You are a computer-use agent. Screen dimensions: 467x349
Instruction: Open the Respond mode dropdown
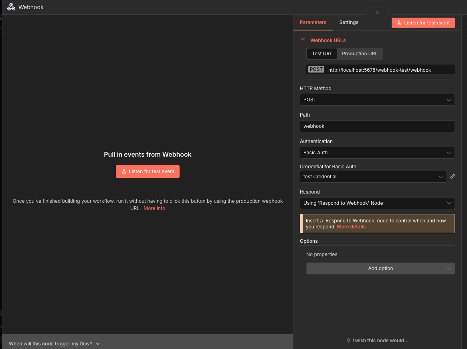pos(377,203)
